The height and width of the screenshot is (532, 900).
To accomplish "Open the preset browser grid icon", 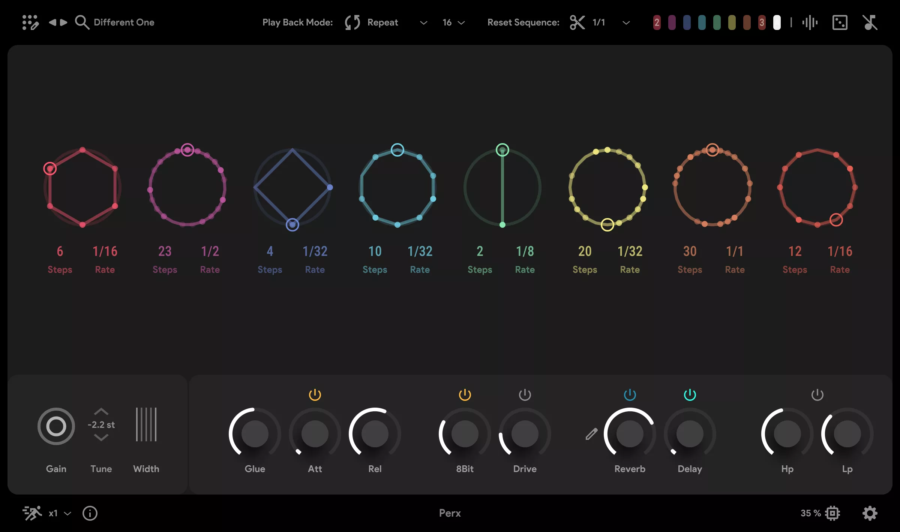I will pos(31,22).
